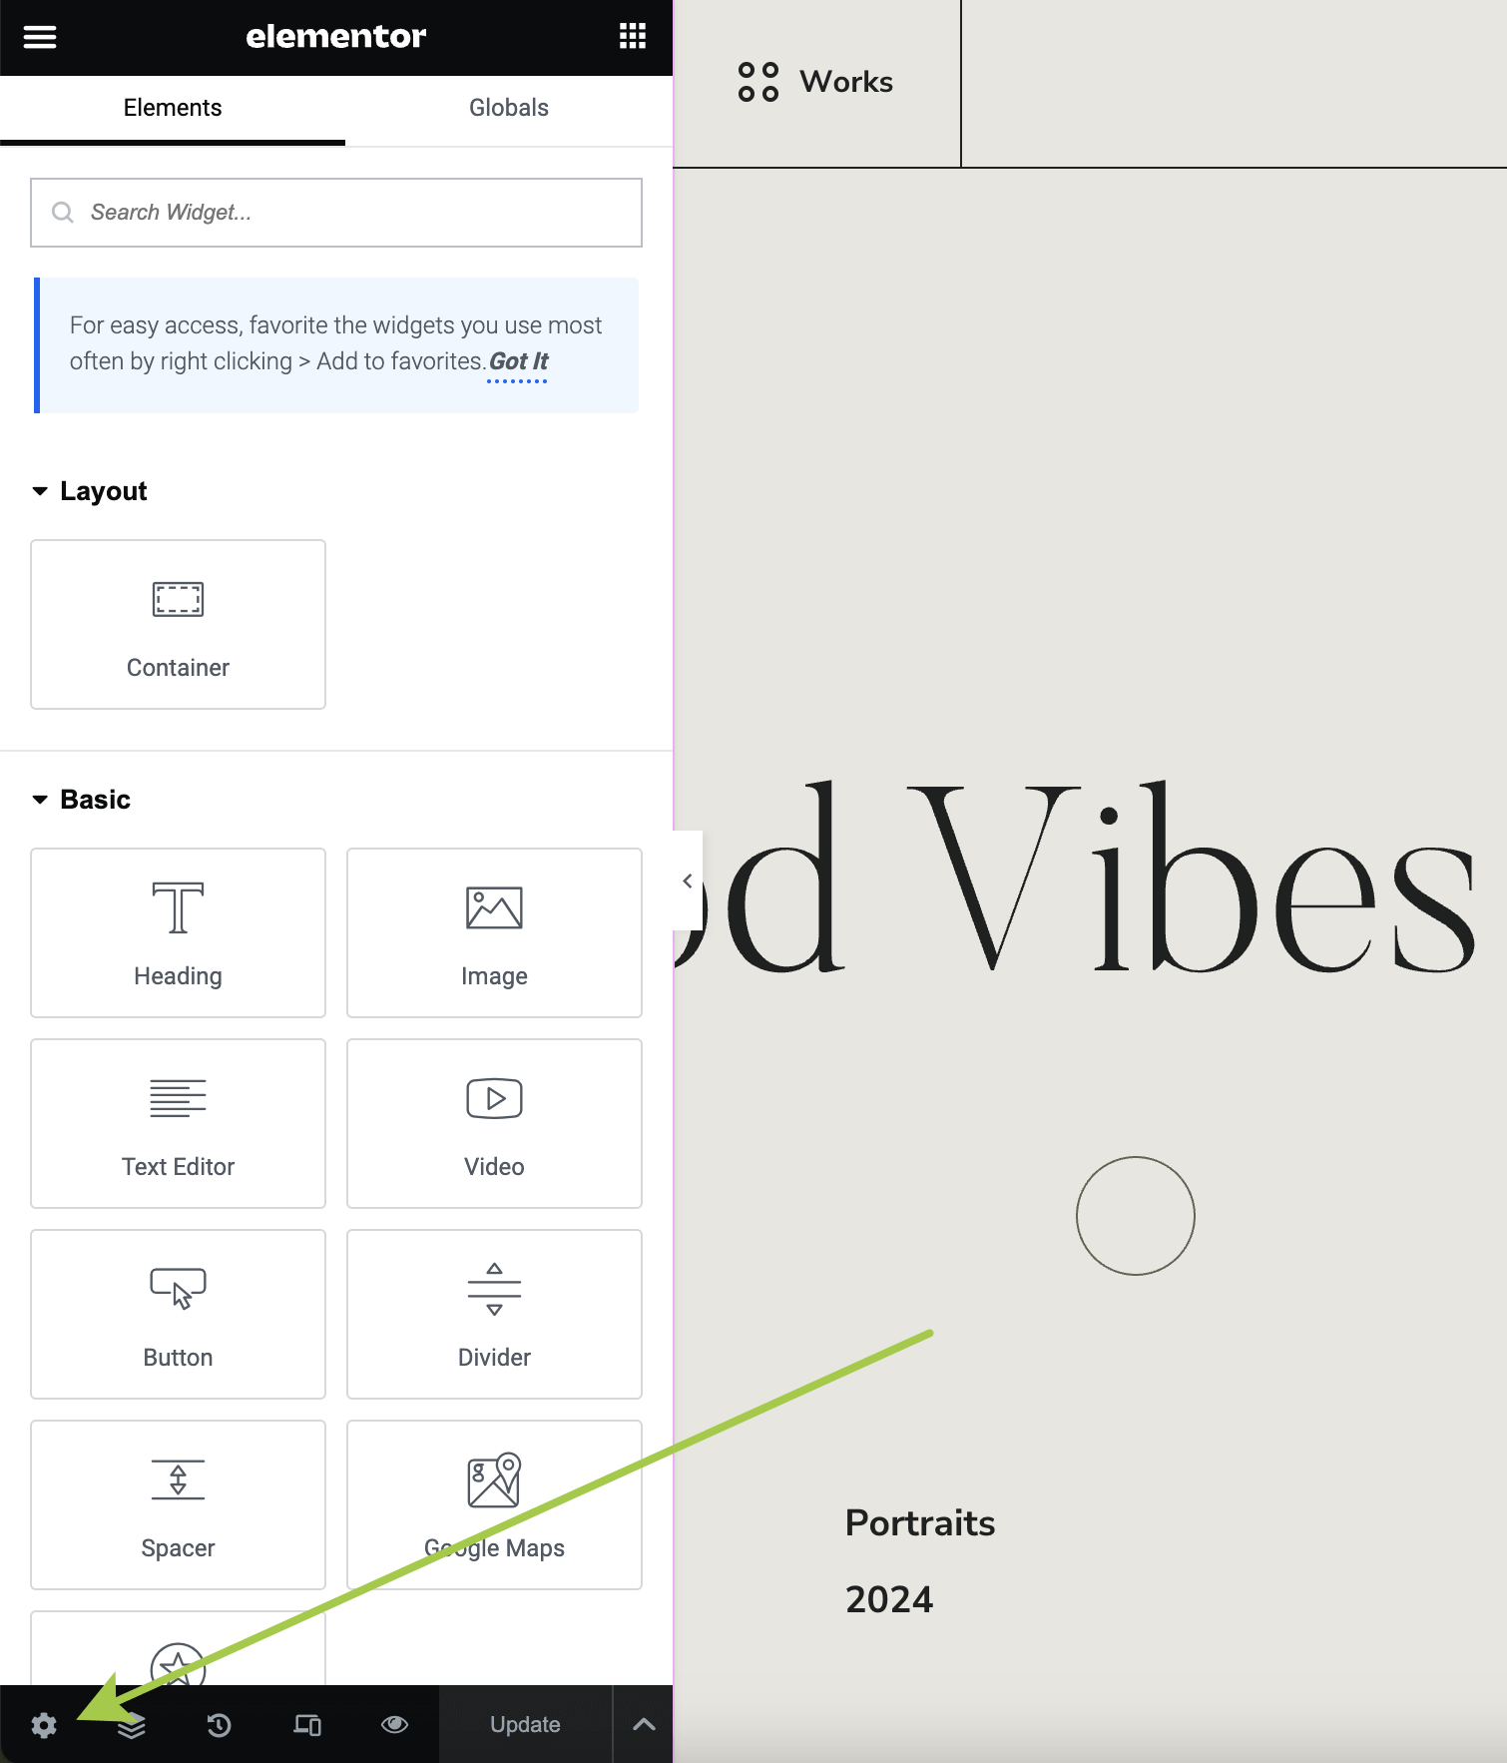Choose the Google Maps widget
Image resolution: width=1507 pixels, height=1763 pixels.
tap(494, 1504)
